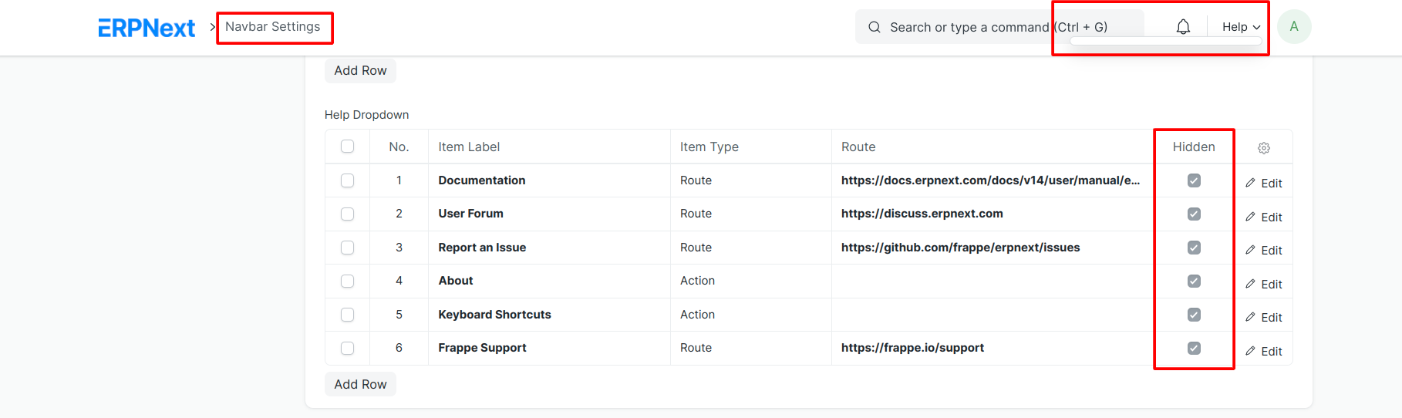Screen dimensions: 1402x418
Task: Open table column settings gear icon
Action: pyautogui.click(x=1264, y=148)
